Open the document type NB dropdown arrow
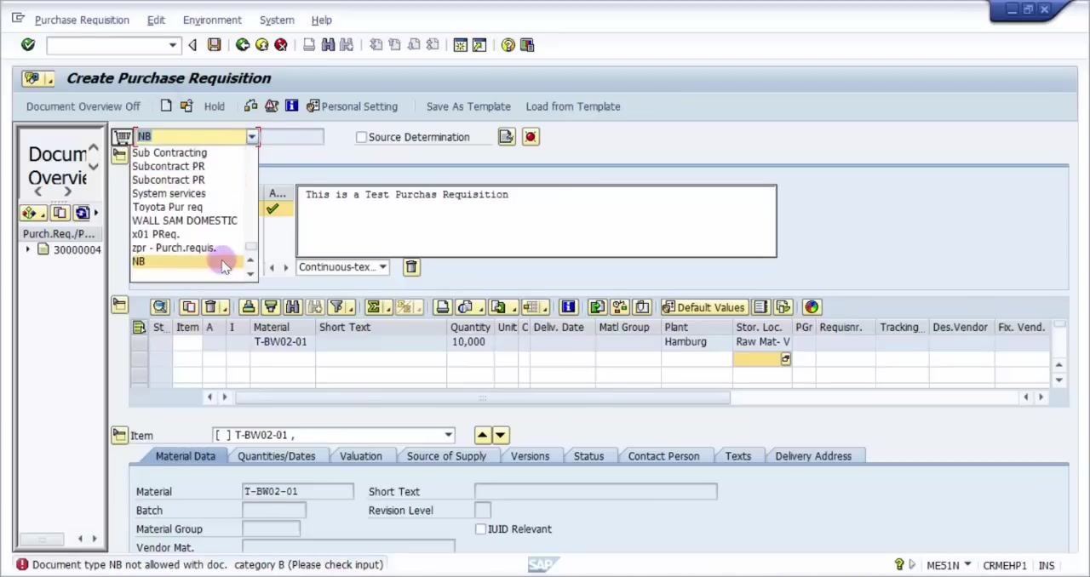The image size is (1090, 577). [251, 137]
